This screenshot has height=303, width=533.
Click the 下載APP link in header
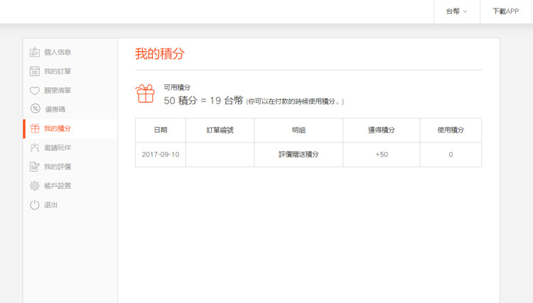[x=506, y=11]
